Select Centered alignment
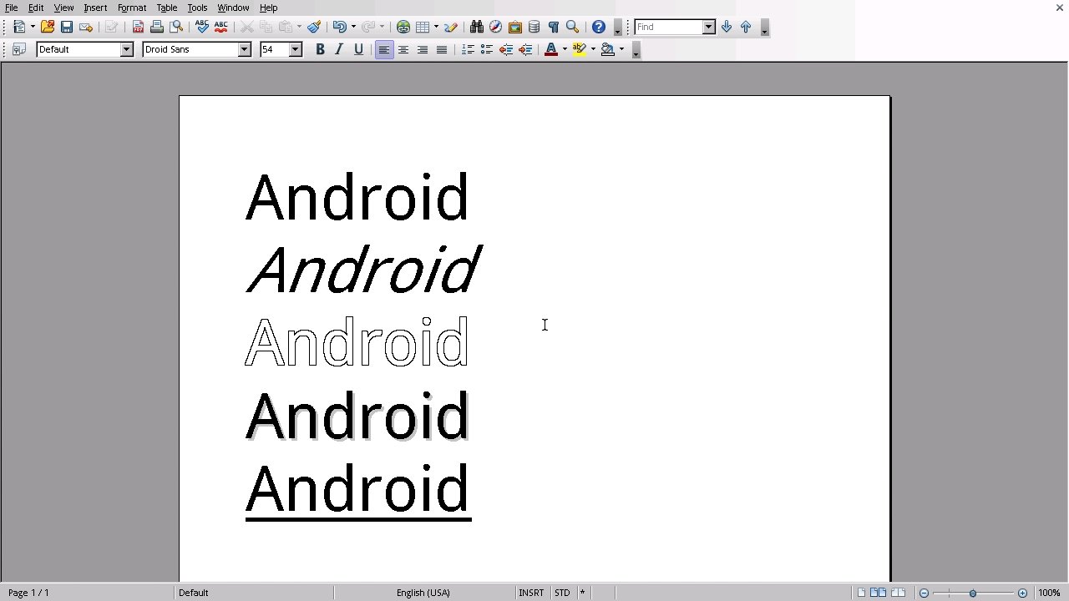The image size is (1069, 601). coord(403,49)
